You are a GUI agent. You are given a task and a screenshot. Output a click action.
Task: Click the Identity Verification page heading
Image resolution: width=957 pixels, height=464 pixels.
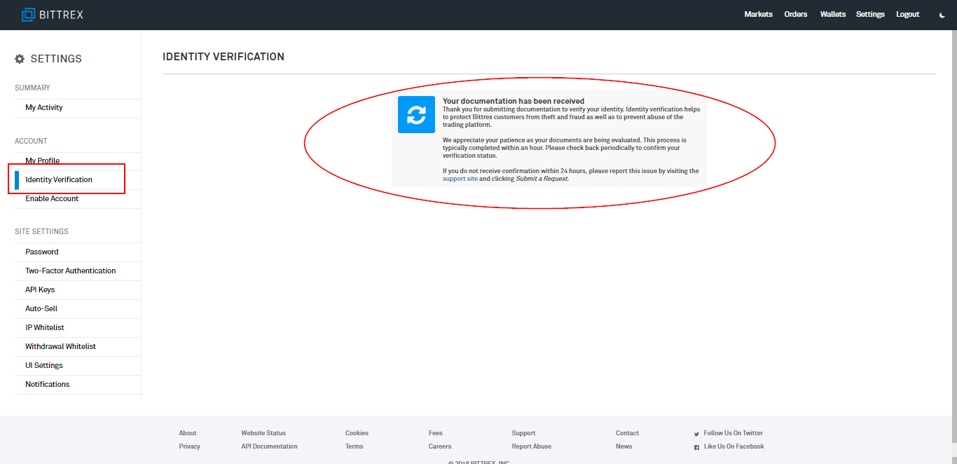pos(223,57)
